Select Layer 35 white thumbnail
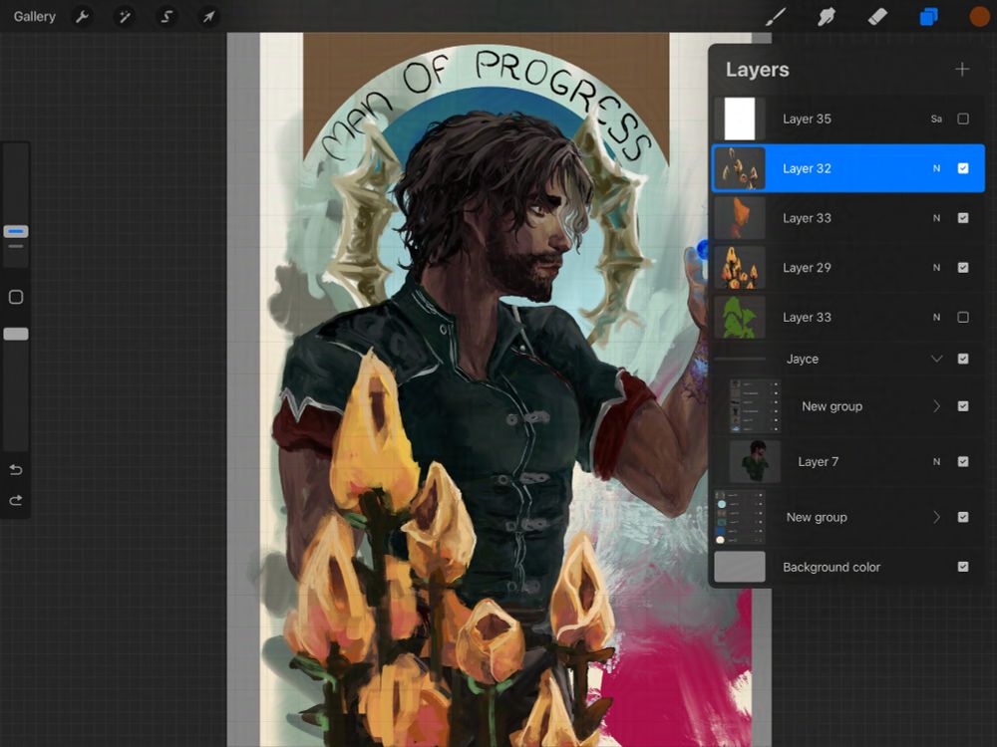 pos(740,119)
